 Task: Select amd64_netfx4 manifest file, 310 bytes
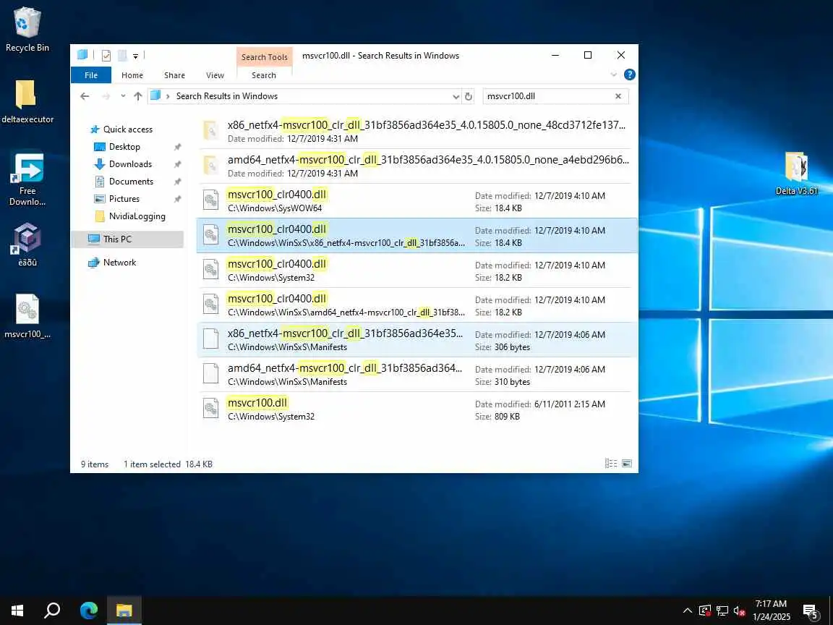pos(417,374)
